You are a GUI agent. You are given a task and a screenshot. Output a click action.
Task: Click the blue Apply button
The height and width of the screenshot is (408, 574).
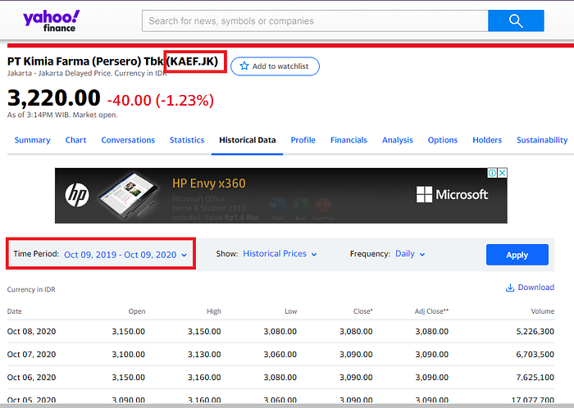[517, 255]
